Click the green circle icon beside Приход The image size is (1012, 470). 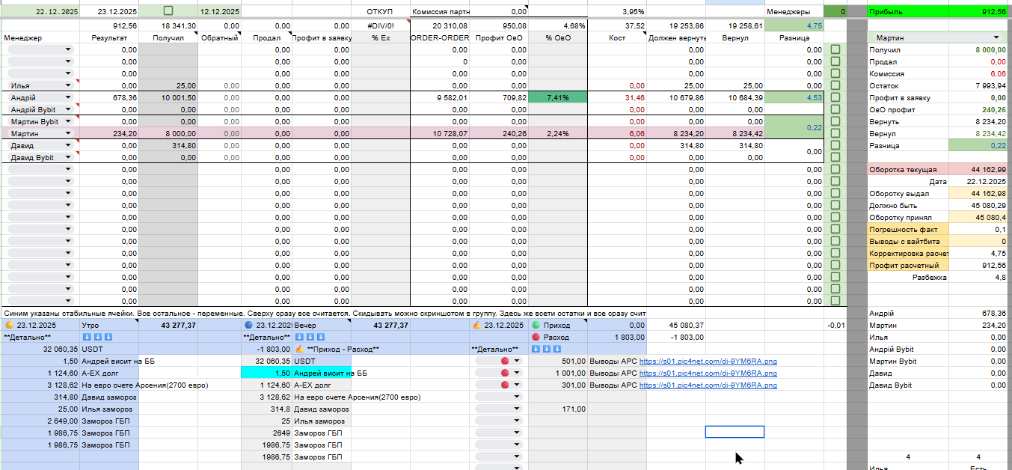(x=536, y=326)
